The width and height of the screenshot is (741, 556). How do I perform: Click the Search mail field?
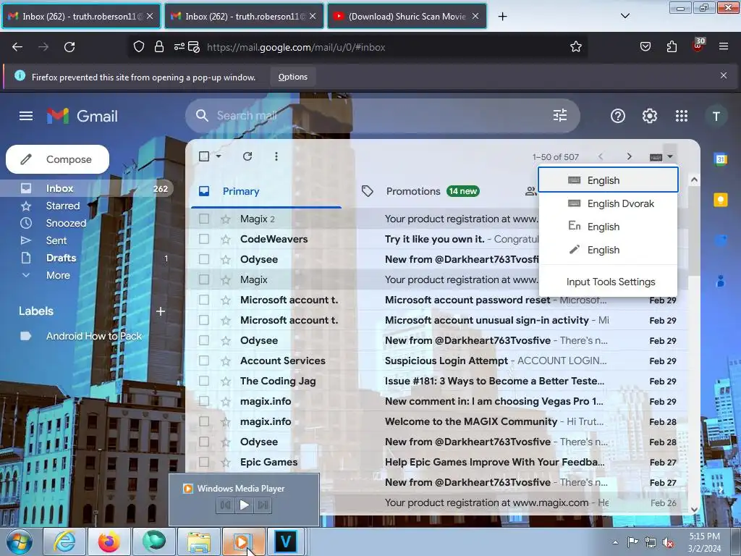tap(382, 116)
